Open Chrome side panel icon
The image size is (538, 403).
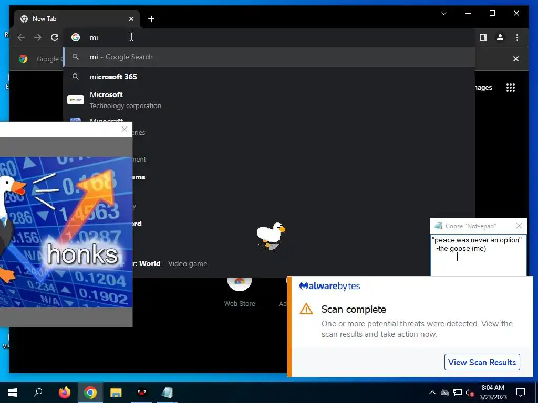[483, 37]
